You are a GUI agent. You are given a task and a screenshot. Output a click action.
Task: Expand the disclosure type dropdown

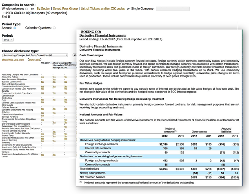(x=36, y=55)
